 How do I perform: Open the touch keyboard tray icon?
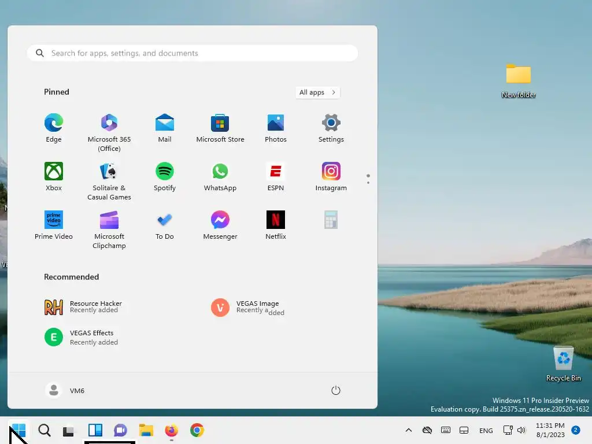point(446,430)
